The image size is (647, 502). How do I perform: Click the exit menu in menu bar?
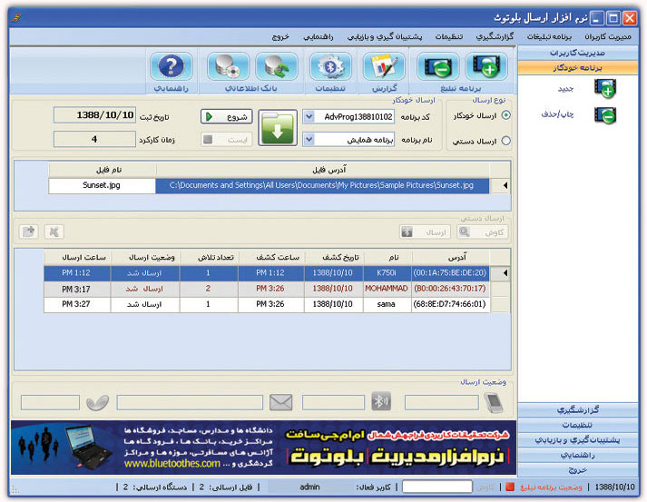280,36
